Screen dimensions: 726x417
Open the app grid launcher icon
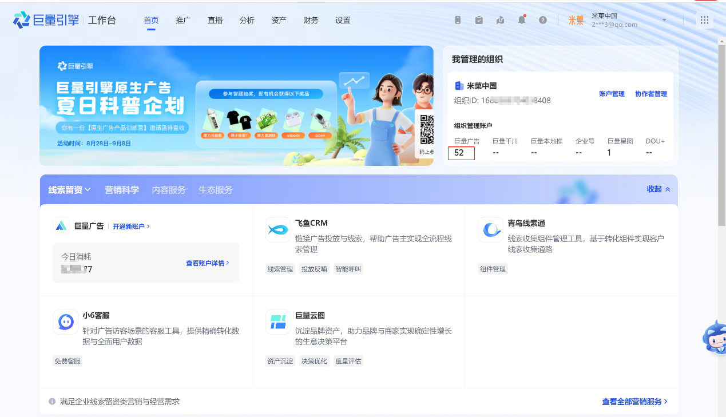[705, 20]
